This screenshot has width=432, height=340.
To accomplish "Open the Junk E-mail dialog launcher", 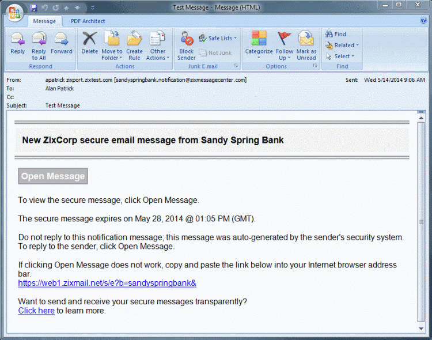I will [x=236, y=66].
